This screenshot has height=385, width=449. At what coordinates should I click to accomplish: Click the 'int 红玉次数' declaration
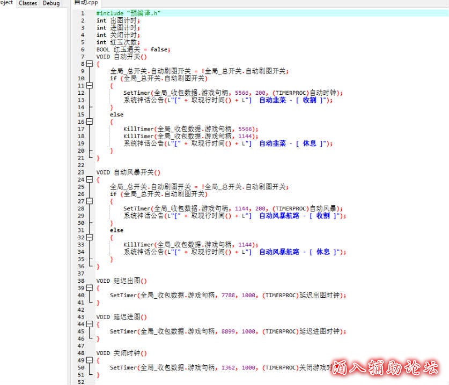click(x=118, y=42)
